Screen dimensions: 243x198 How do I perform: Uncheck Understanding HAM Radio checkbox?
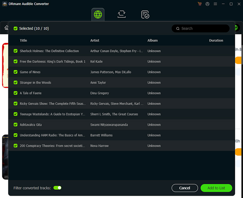click(15, 135)
